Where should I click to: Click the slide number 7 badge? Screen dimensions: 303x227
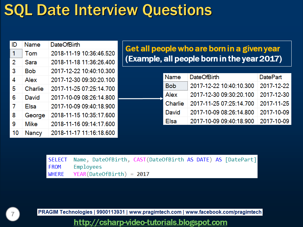click(12, 214)
